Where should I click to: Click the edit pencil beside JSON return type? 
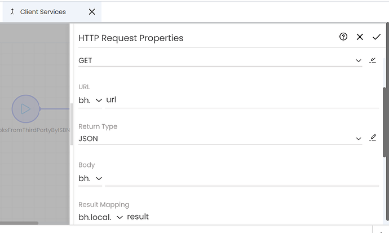point(373,138)
